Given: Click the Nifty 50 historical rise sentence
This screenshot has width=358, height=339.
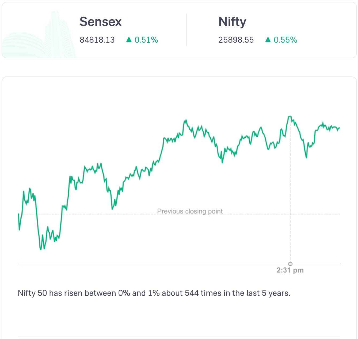Looking at the screenshot, I should pyautogui.click(x=154, y=293).
